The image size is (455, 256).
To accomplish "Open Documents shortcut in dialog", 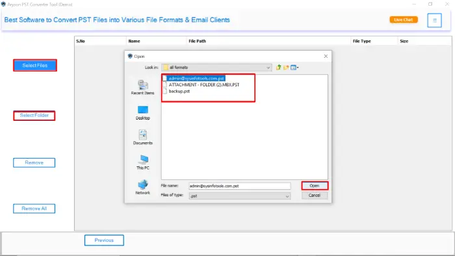I will [x=142, y=137].
